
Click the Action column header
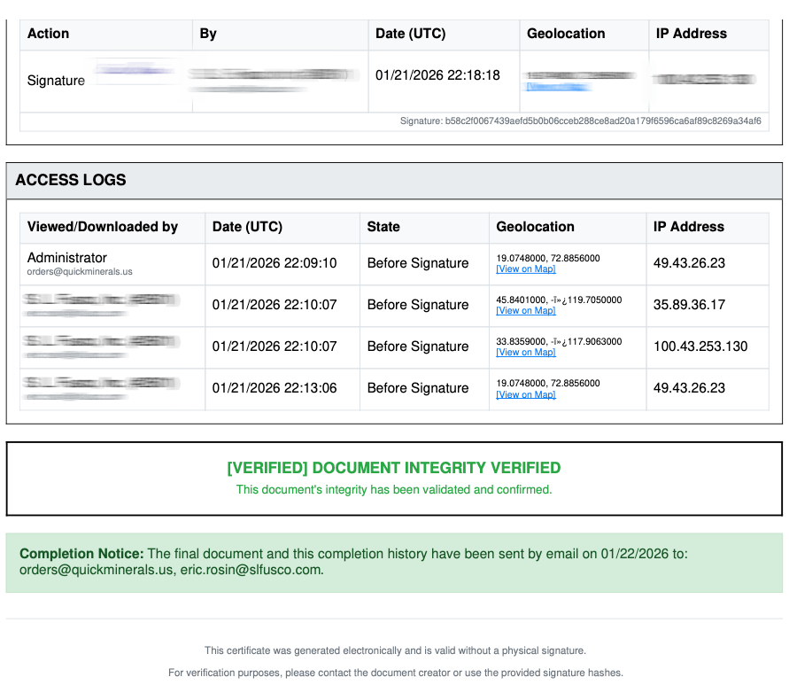pyautogui.click(x=48, y=34)
